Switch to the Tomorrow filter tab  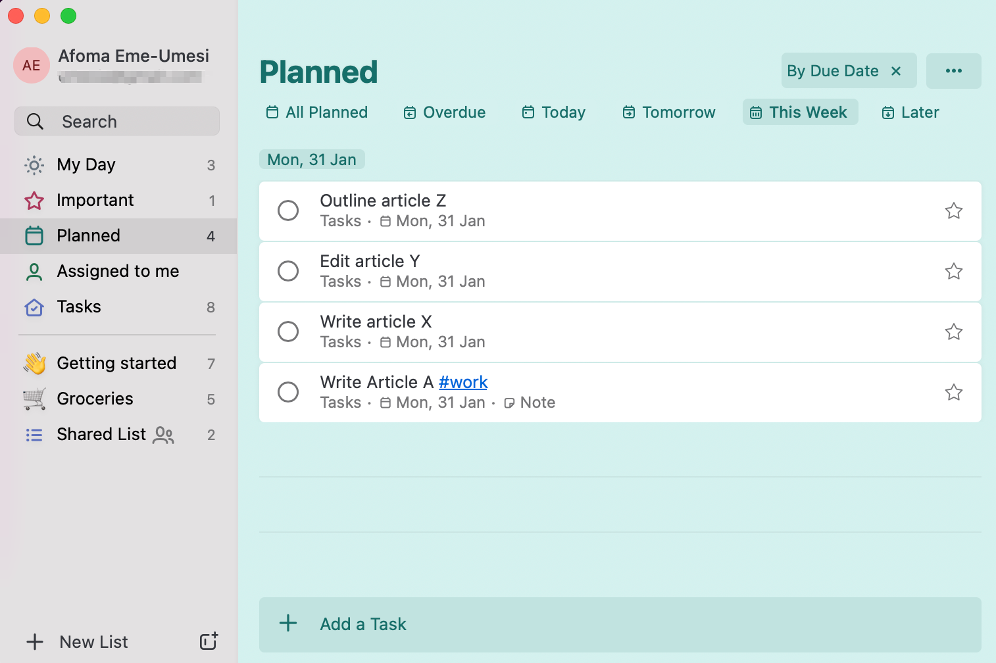tap(668, 112)
